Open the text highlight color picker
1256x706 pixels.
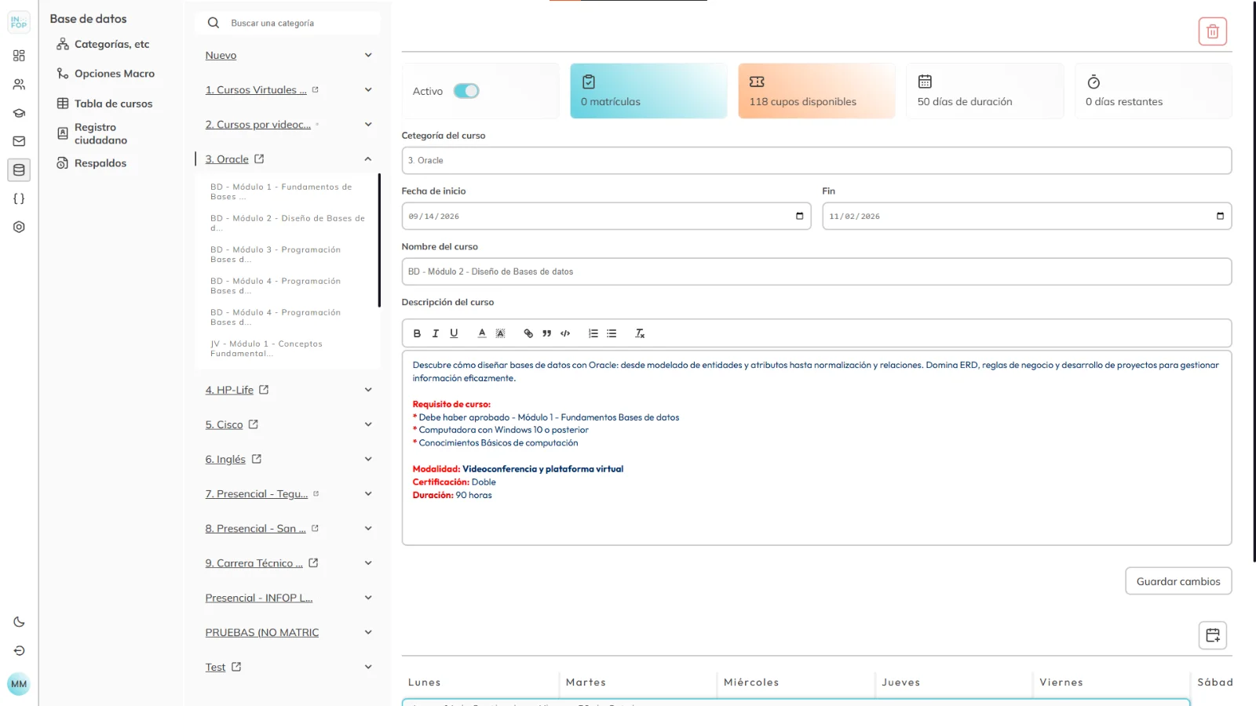tap(500, 333)
